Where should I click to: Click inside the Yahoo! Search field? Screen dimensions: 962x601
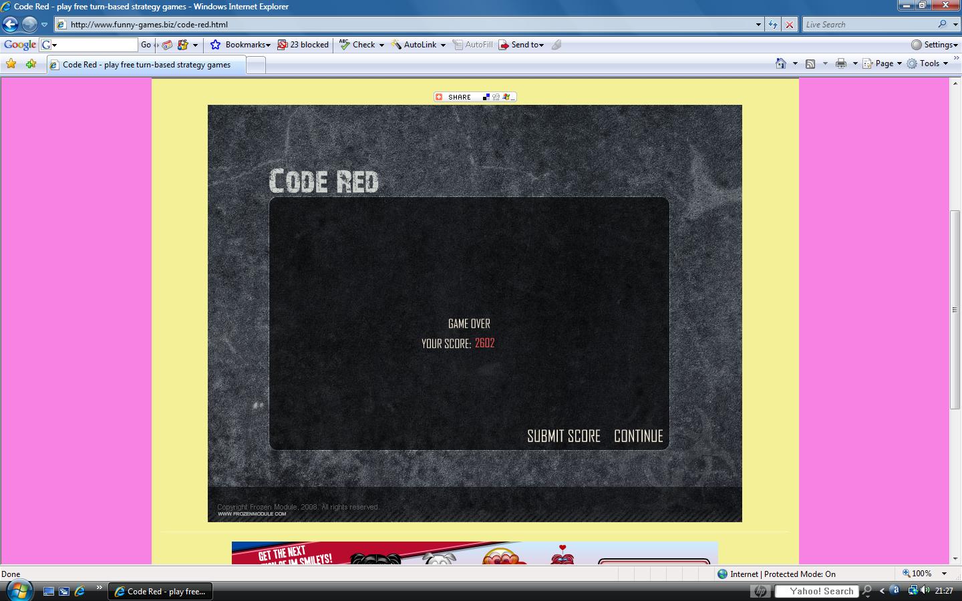pyautogui.click(x=816, y=590)
